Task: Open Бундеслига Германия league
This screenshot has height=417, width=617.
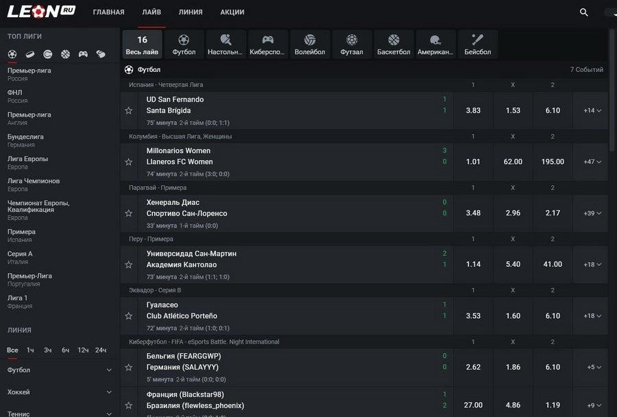Action: (25, 141)
